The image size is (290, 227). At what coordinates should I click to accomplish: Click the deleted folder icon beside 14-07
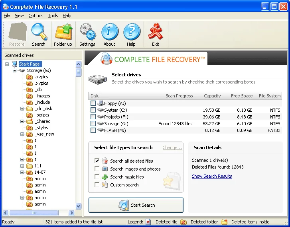point(30,173)
